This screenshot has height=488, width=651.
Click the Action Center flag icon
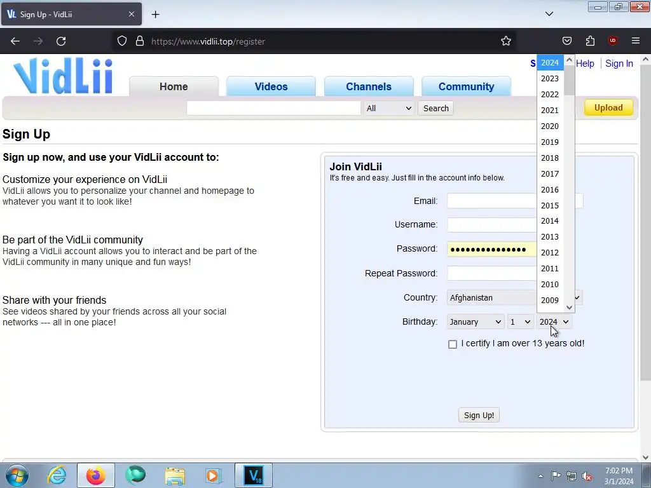click(x=556, y=476)
